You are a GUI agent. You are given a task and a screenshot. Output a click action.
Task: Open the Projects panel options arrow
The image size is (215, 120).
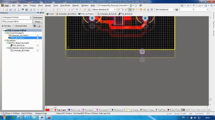coord(38,13)
